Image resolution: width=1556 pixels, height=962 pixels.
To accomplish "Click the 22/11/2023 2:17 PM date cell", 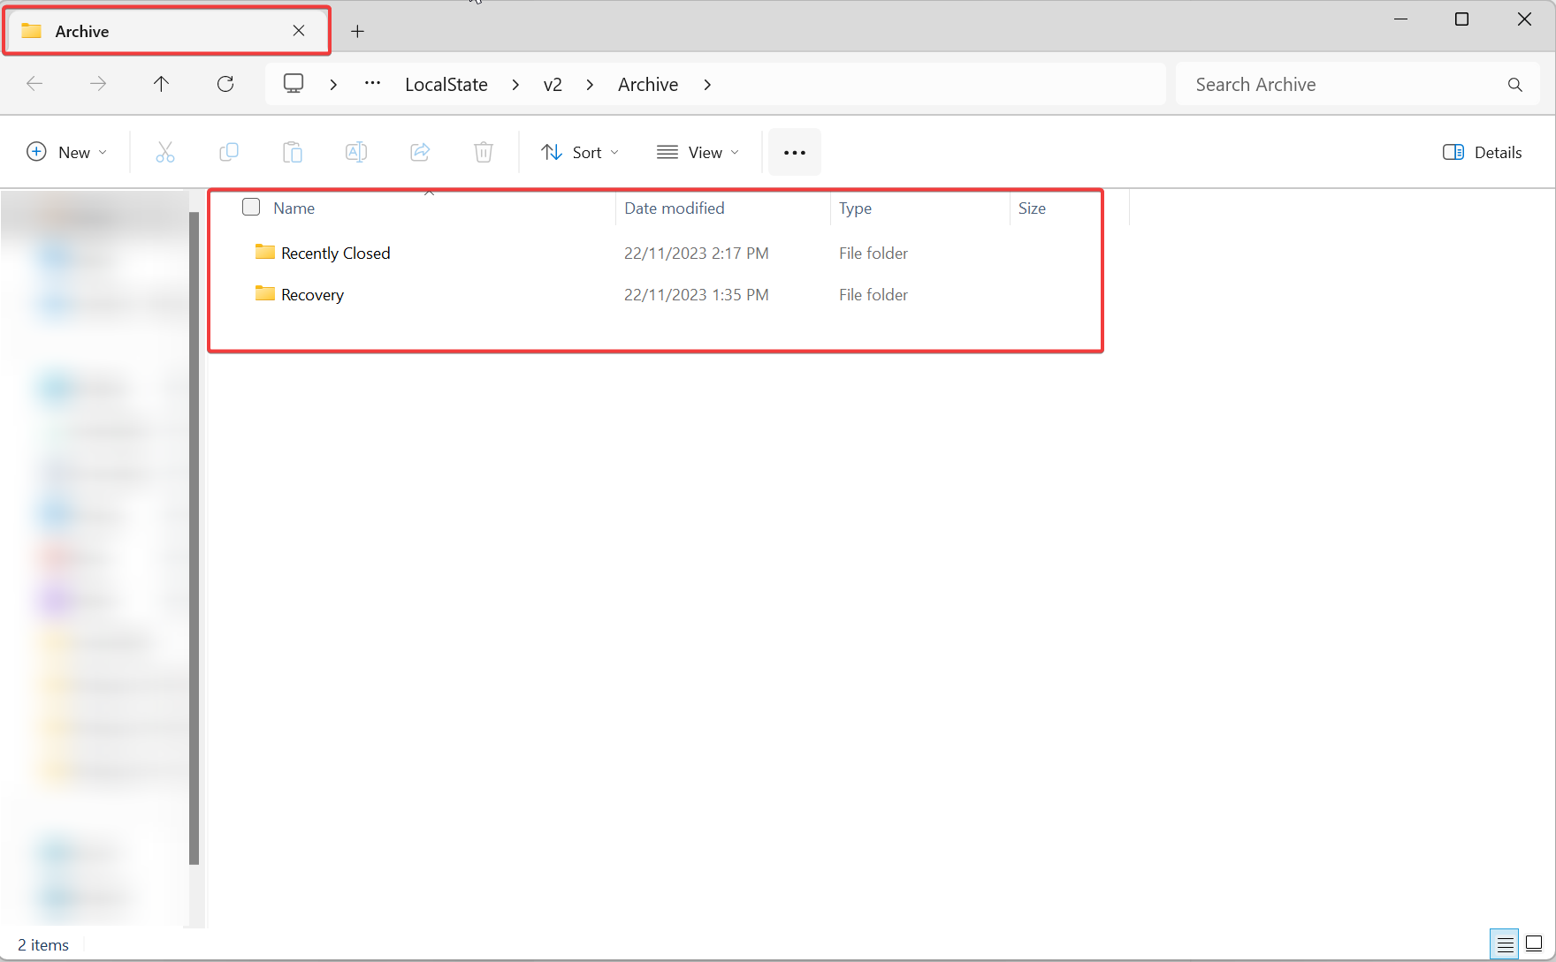I will tap(697, 254).
